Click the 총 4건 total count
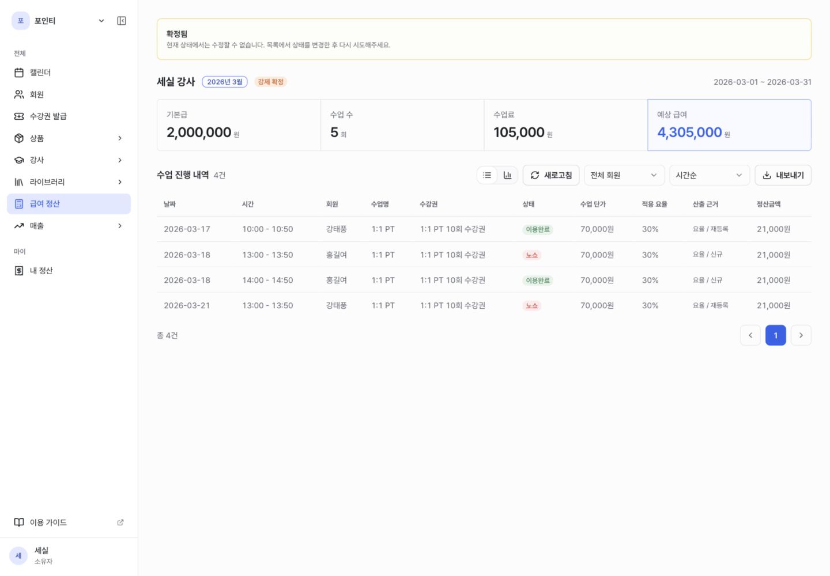Viewport: 830px width, 576px height. tap(167, 335)
